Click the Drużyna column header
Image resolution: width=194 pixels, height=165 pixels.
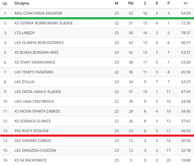pyautogui.click(x=22, y=3)
